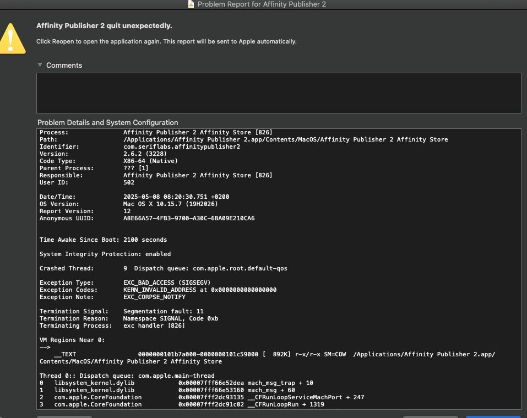
Task: Click the document icon in title bar
Action: point(191,4)
